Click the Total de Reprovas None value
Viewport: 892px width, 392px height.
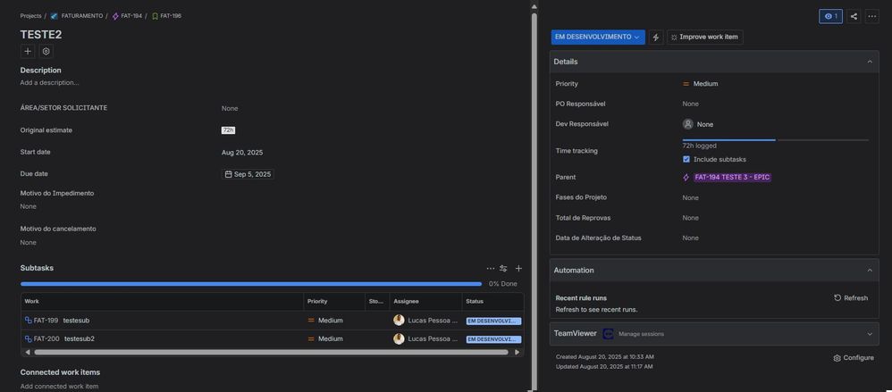(x=691, y=218)
